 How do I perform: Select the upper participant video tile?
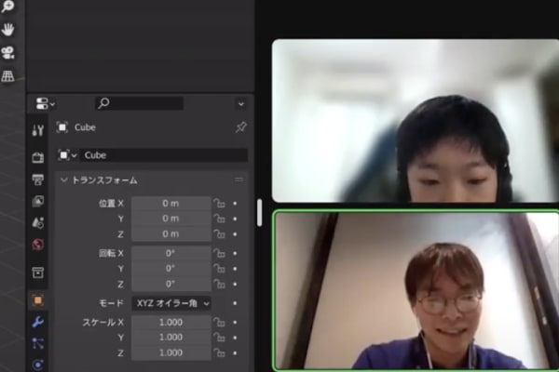tap(416, 121)
